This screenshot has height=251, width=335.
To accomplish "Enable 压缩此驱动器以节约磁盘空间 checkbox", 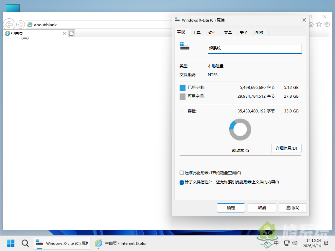I will pos(182,173).
